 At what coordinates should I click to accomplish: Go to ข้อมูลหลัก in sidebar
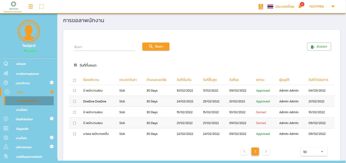(x=22, y=129)
